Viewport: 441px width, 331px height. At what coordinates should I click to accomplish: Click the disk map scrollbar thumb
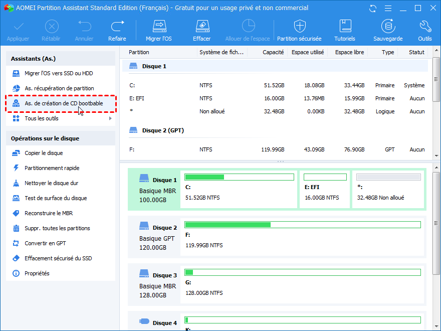[436, 224]
